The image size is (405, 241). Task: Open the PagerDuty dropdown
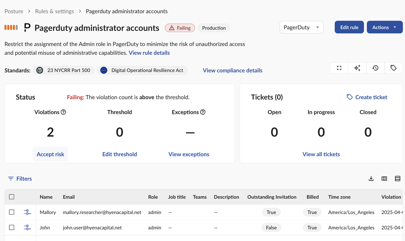[x=301, y=27]
